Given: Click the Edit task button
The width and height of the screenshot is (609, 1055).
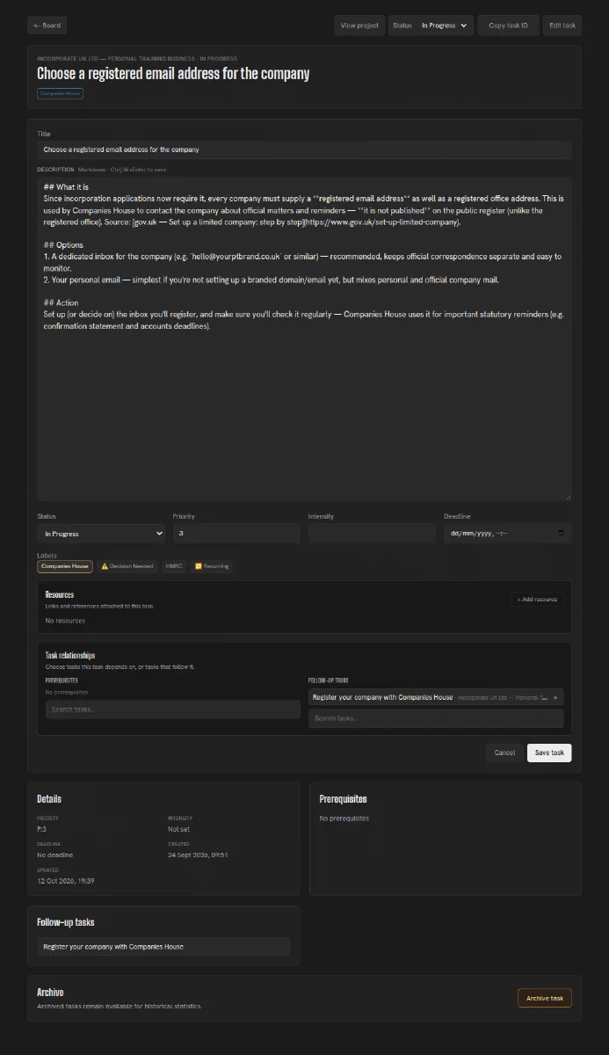Looking at the screenshot, I should [562, 25].
